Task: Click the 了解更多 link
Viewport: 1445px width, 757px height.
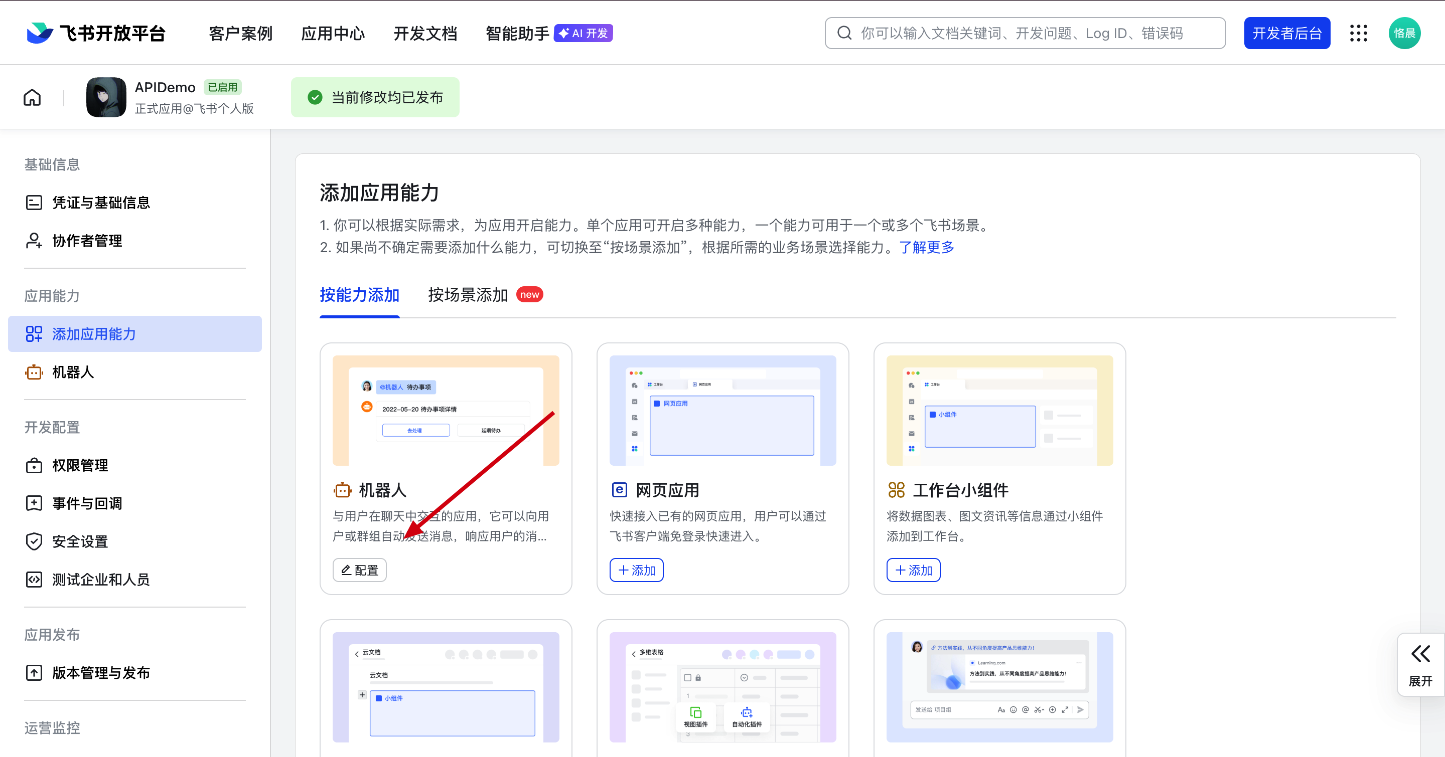Action: pos(927,247)
